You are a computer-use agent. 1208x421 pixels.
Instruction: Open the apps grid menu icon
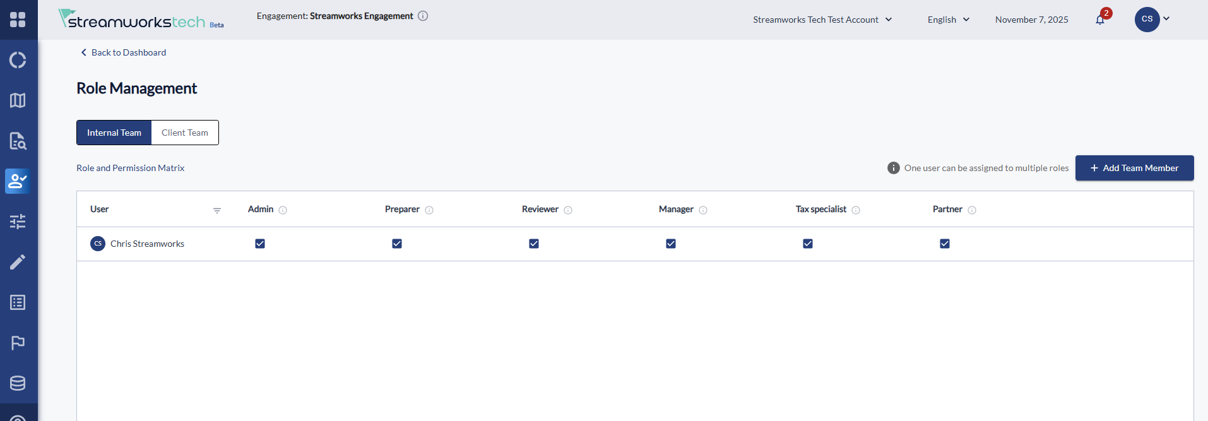[x=18, y=20]
